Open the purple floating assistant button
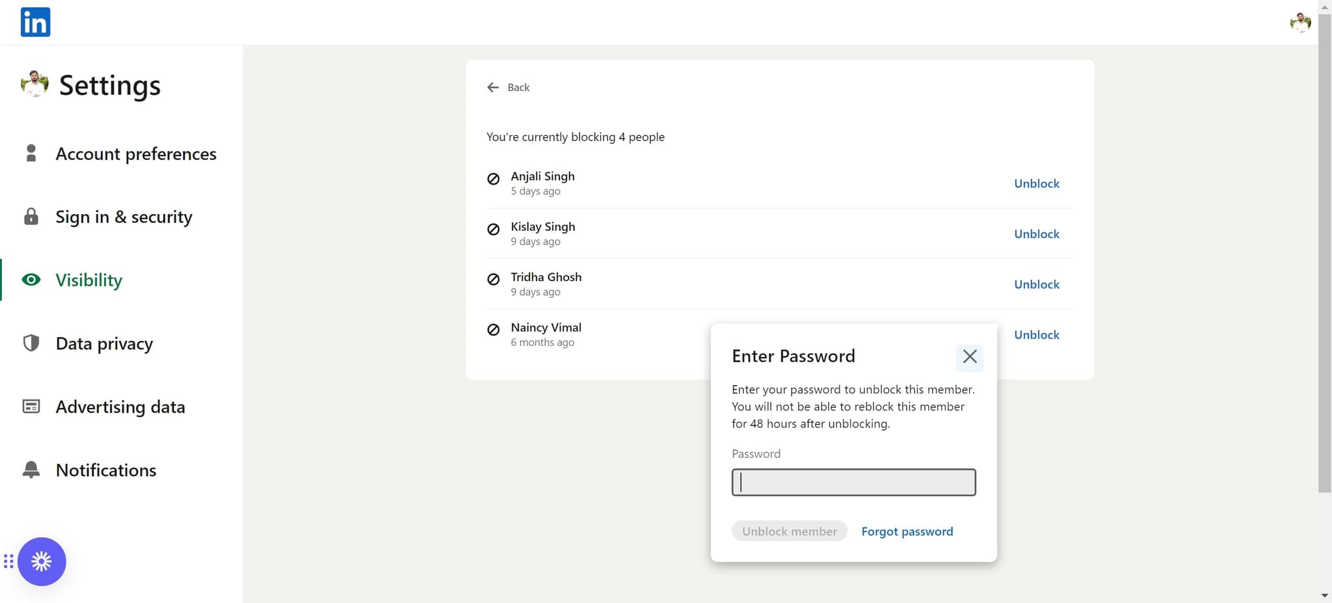This screenshot has height=603, width=1332. click(x=42, y=561)
